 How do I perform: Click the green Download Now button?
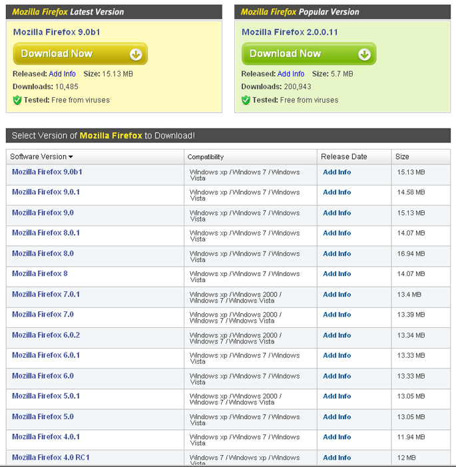click(x=309, y=54)
